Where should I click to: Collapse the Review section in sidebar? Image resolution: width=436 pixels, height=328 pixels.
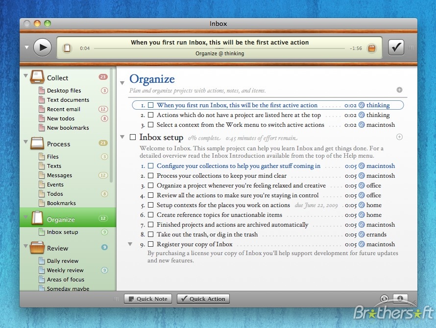25,246
